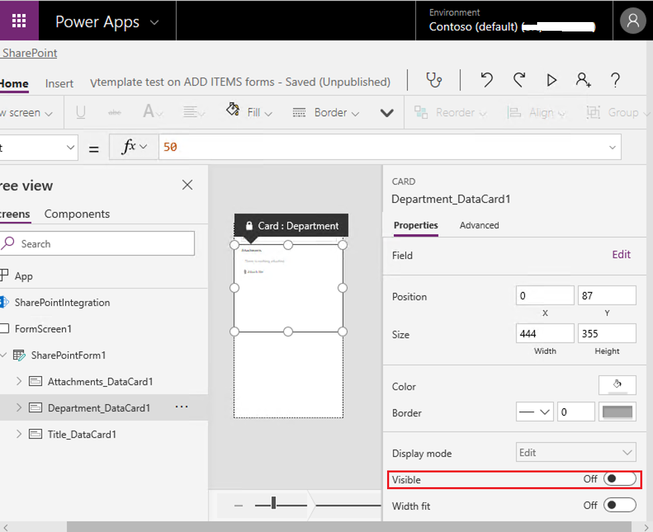This screenshot has width=653, height=532.
Task: Open font size A dropdown
Action: [153, 112]
